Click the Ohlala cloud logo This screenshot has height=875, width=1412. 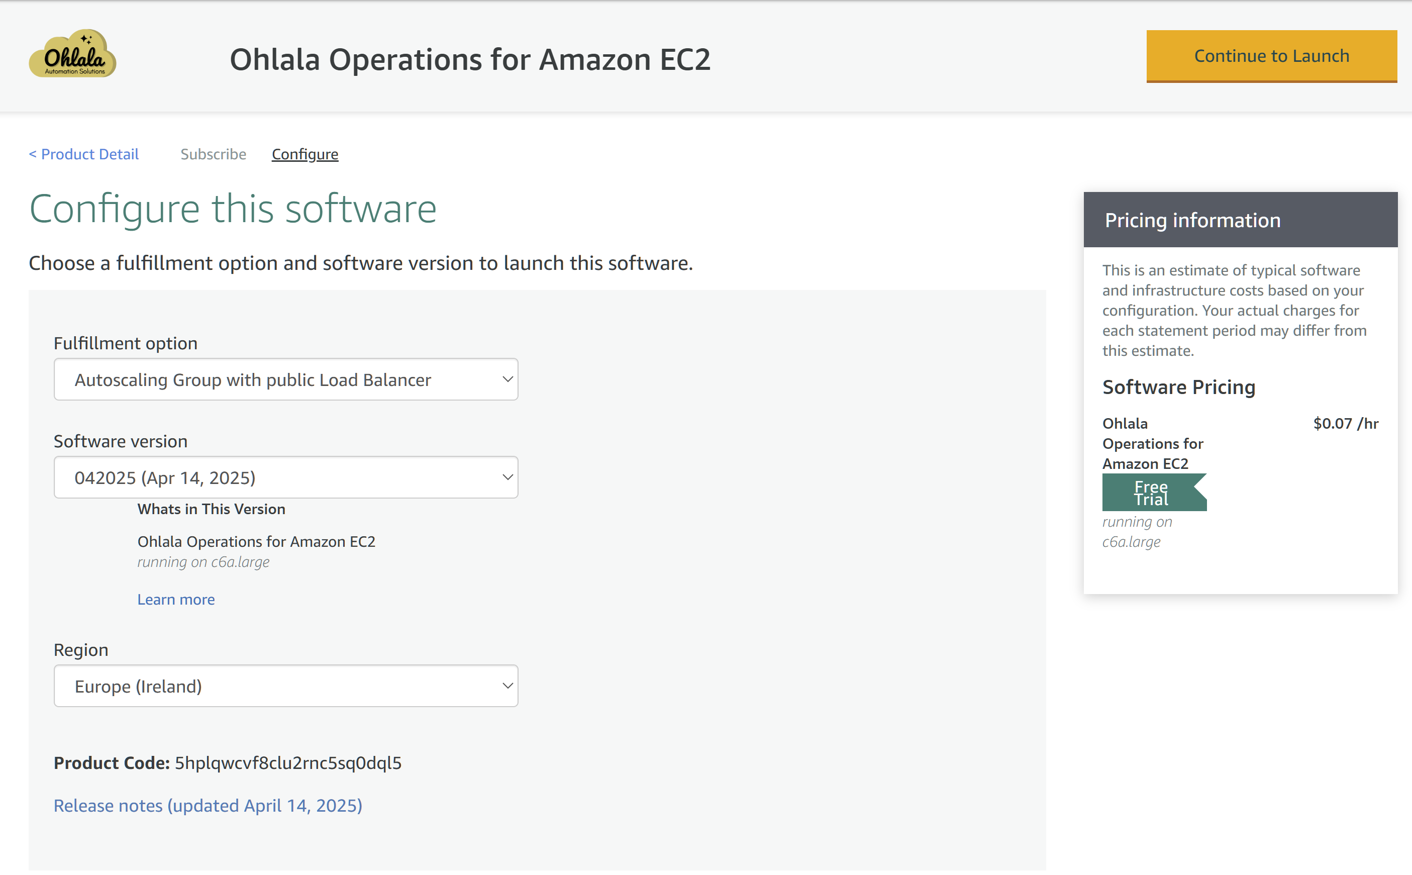(x=73, y=54)
